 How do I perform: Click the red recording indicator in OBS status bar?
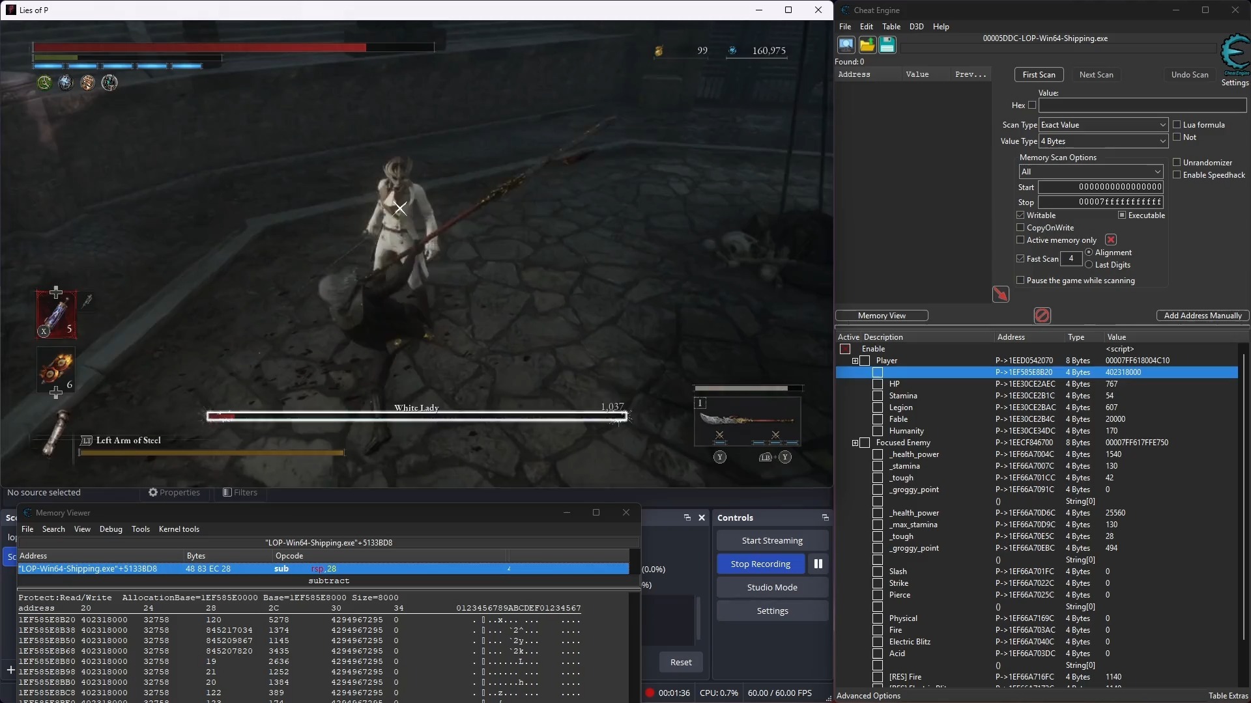tap(650, 693)
